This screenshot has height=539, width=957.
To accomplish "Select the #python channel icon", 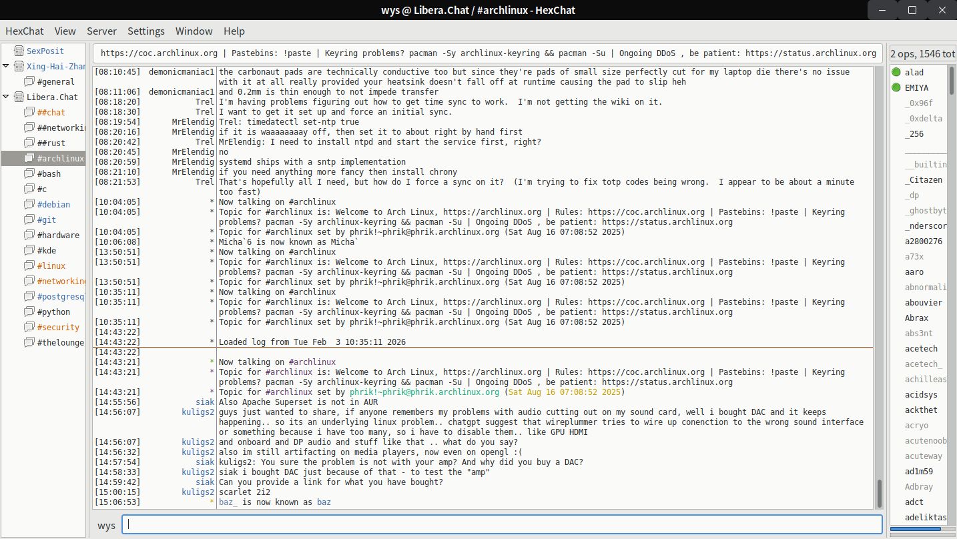I will tap(29, 312).
